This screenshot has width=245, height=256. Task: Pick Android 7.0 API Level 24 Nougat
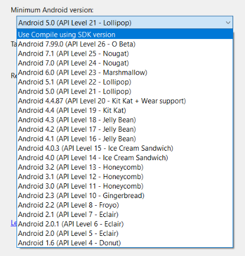(x=125, y=63)
